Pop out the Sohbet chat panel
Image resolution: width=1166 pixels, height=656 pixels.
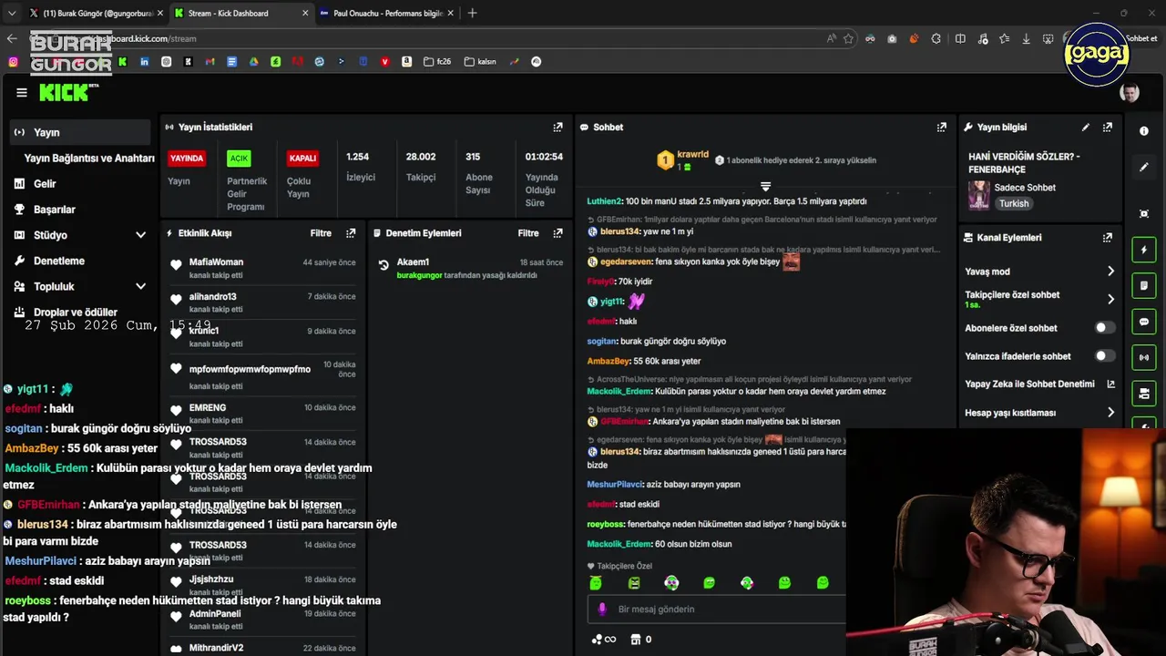(x=941, y=128)
